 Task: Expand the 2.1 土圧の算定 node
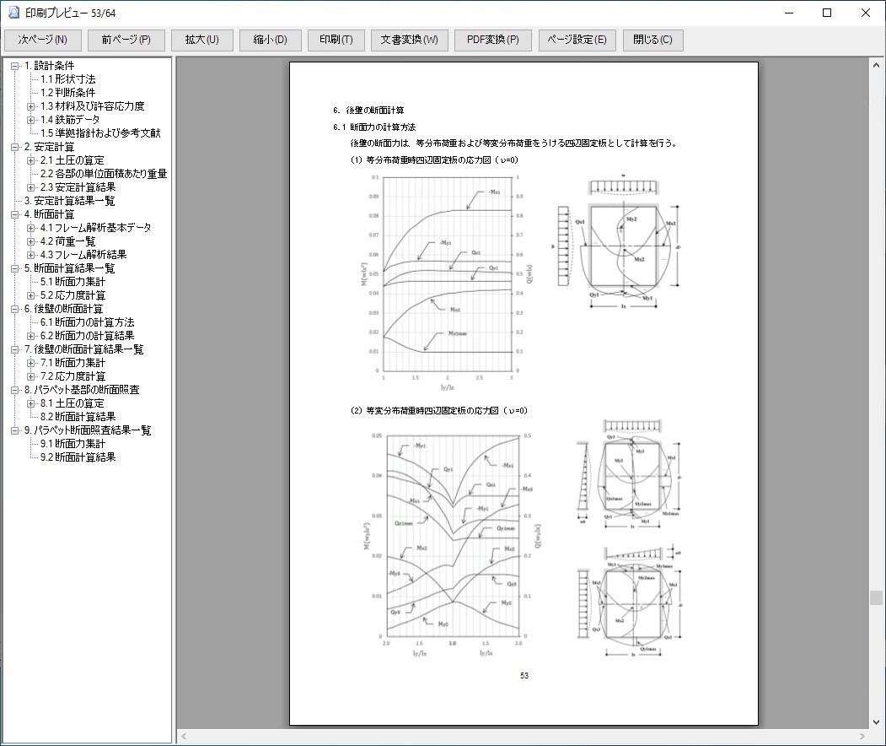[x=31, y=160]
